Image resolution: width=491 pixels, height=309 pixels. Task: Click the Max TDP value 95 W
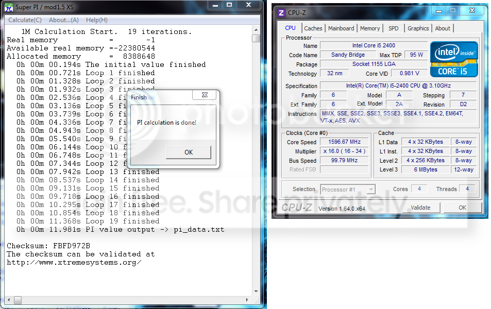pos(416,55)
